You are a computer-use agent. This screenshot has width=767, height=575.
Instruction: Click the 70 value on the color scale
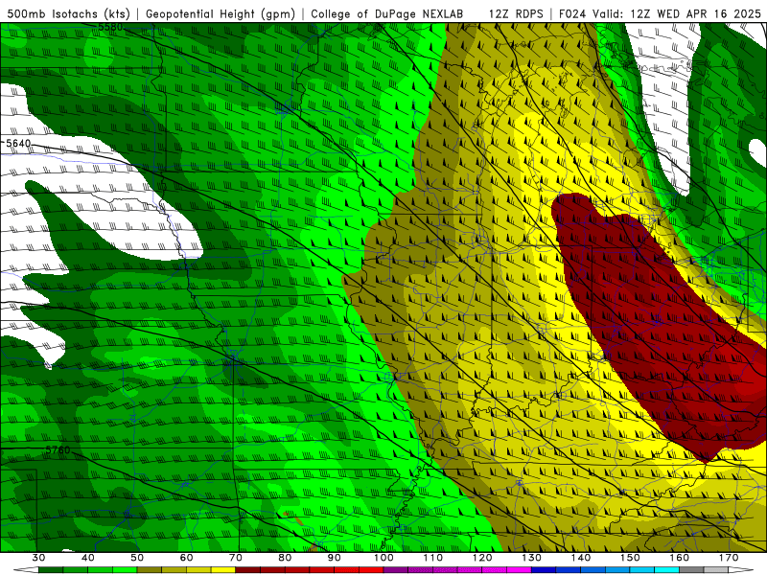[x=236, y=558]
